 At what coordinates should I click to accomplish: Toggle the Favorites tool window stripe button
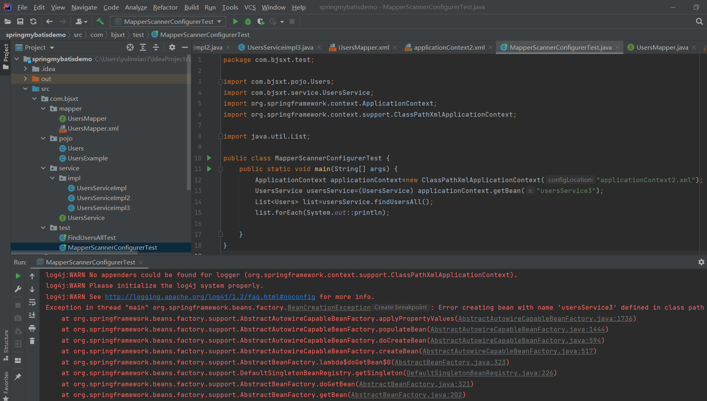[x=6, y=385]
